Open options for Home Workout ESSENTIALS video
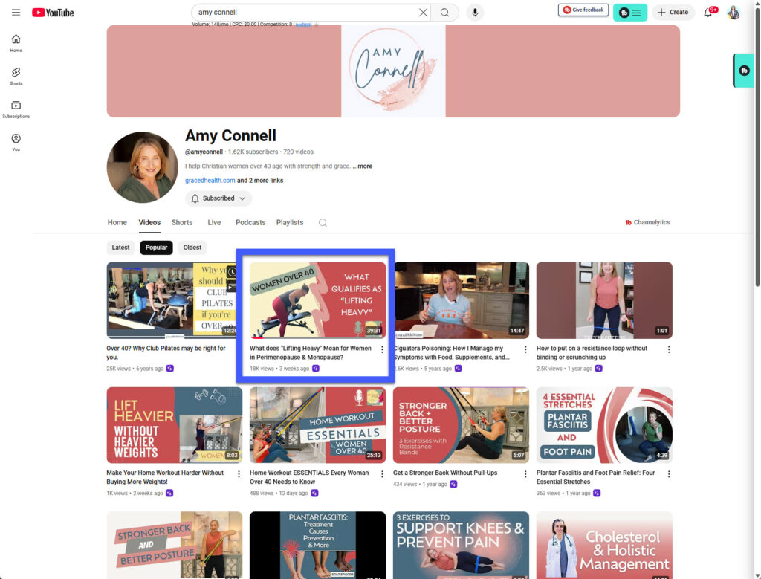 coord(382,474)
